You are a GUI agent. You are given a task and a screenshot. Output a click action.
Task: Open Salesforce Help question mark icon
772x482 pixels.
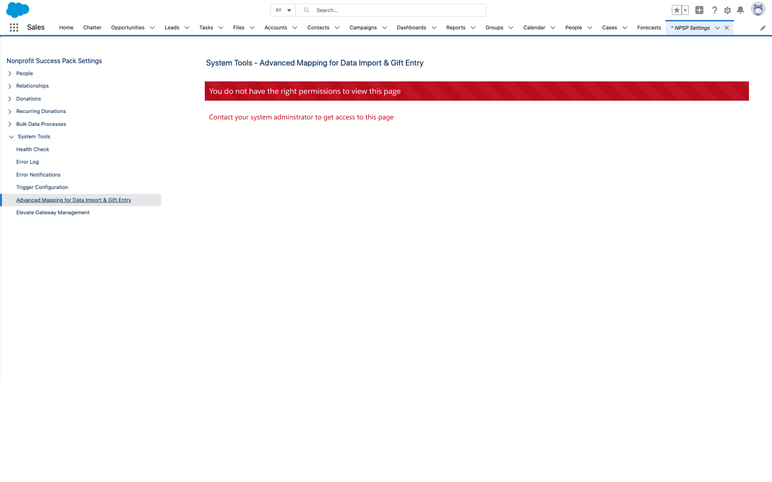[x=714, y=10]
